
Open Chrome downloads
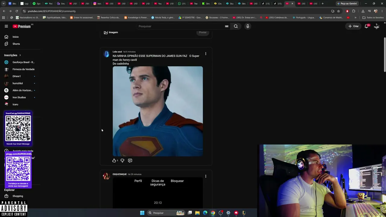[363, 11]
